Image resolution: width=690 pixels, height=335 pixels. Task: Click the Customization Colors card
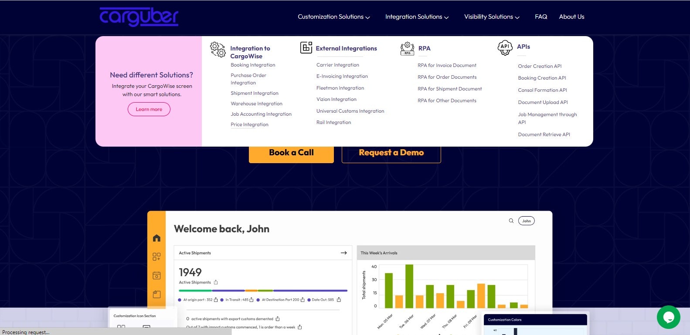(535, 325)
